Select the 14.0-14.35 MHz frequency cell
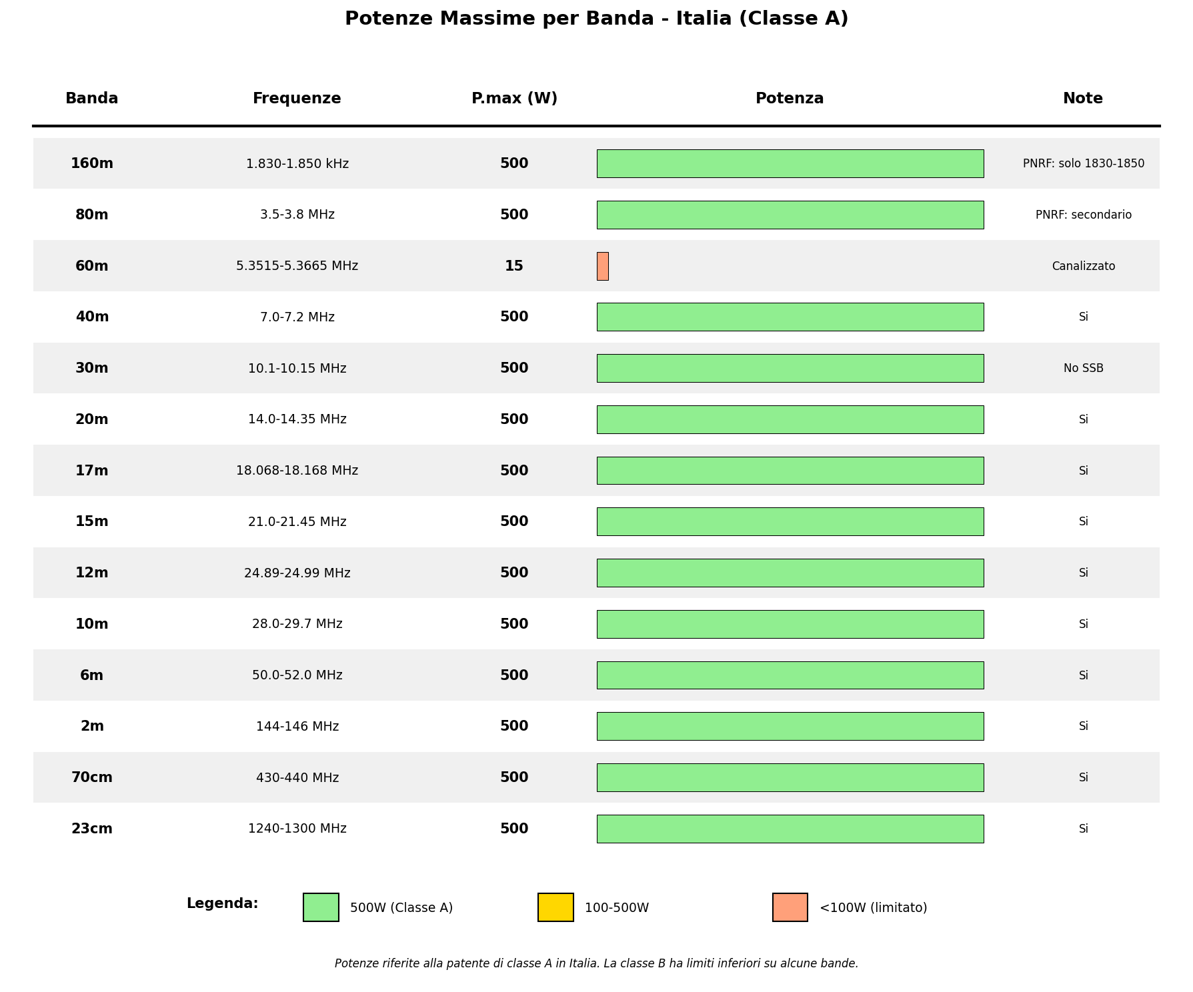Screen dimensions: 1193x992 click(297, 419)
